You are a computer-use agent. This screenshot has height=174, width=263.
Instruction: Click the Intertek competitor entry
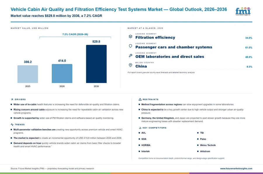pyautogui.click(x=146, y=151)
